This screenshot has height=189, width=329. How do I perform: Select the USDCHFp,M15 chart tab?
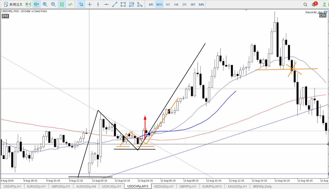click(x=138, y=186)
